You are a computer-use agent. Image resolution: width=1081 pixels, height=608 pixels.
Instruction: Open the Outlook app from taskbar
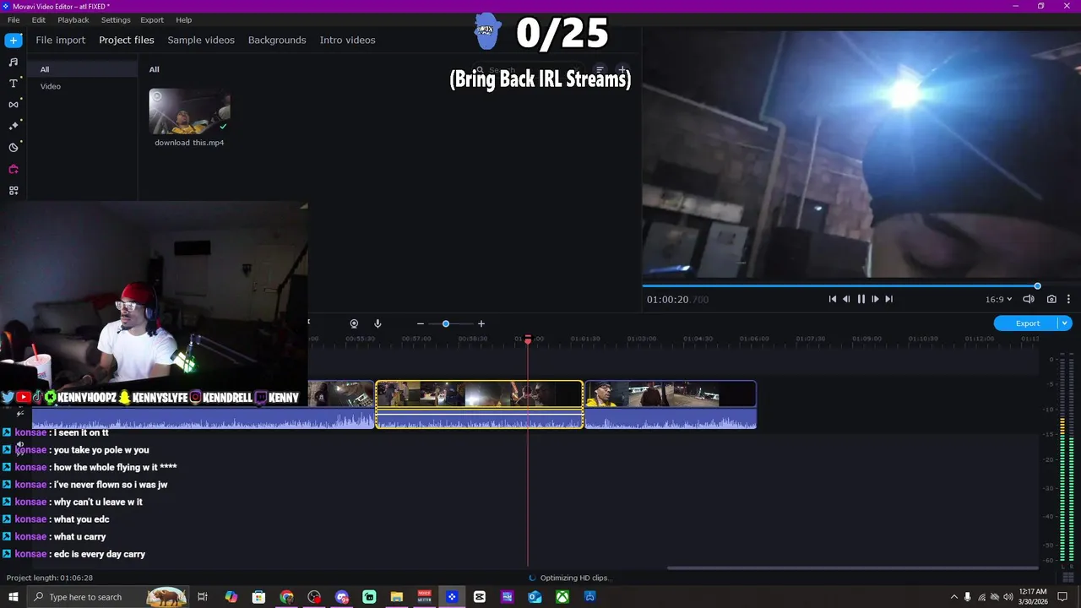[x=535, y=597]
